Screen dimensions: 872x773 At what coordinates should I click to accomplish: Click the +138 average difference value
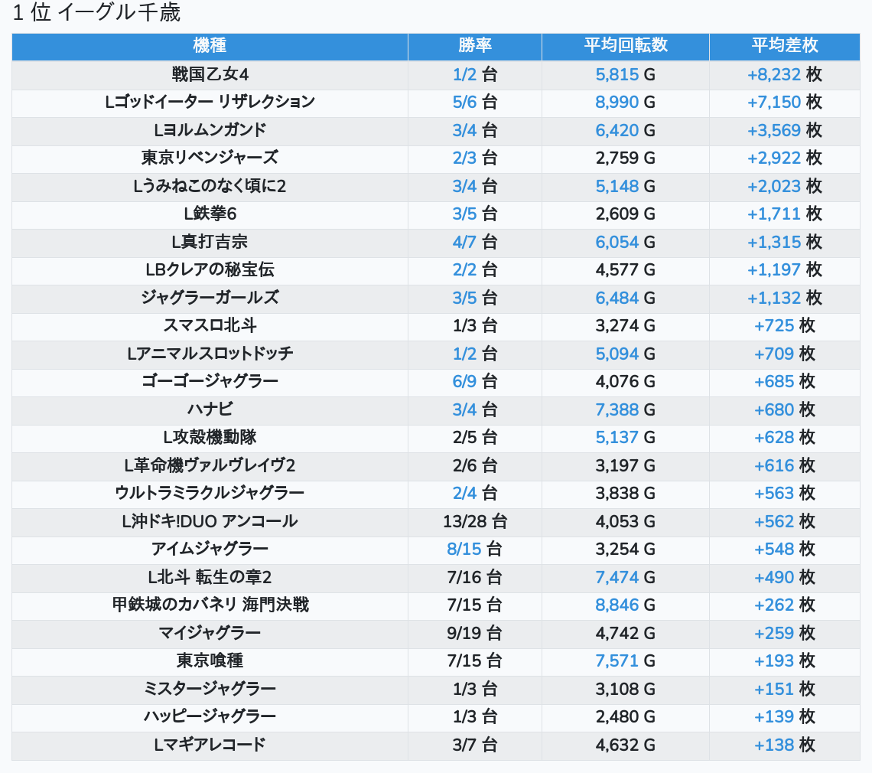774,745
